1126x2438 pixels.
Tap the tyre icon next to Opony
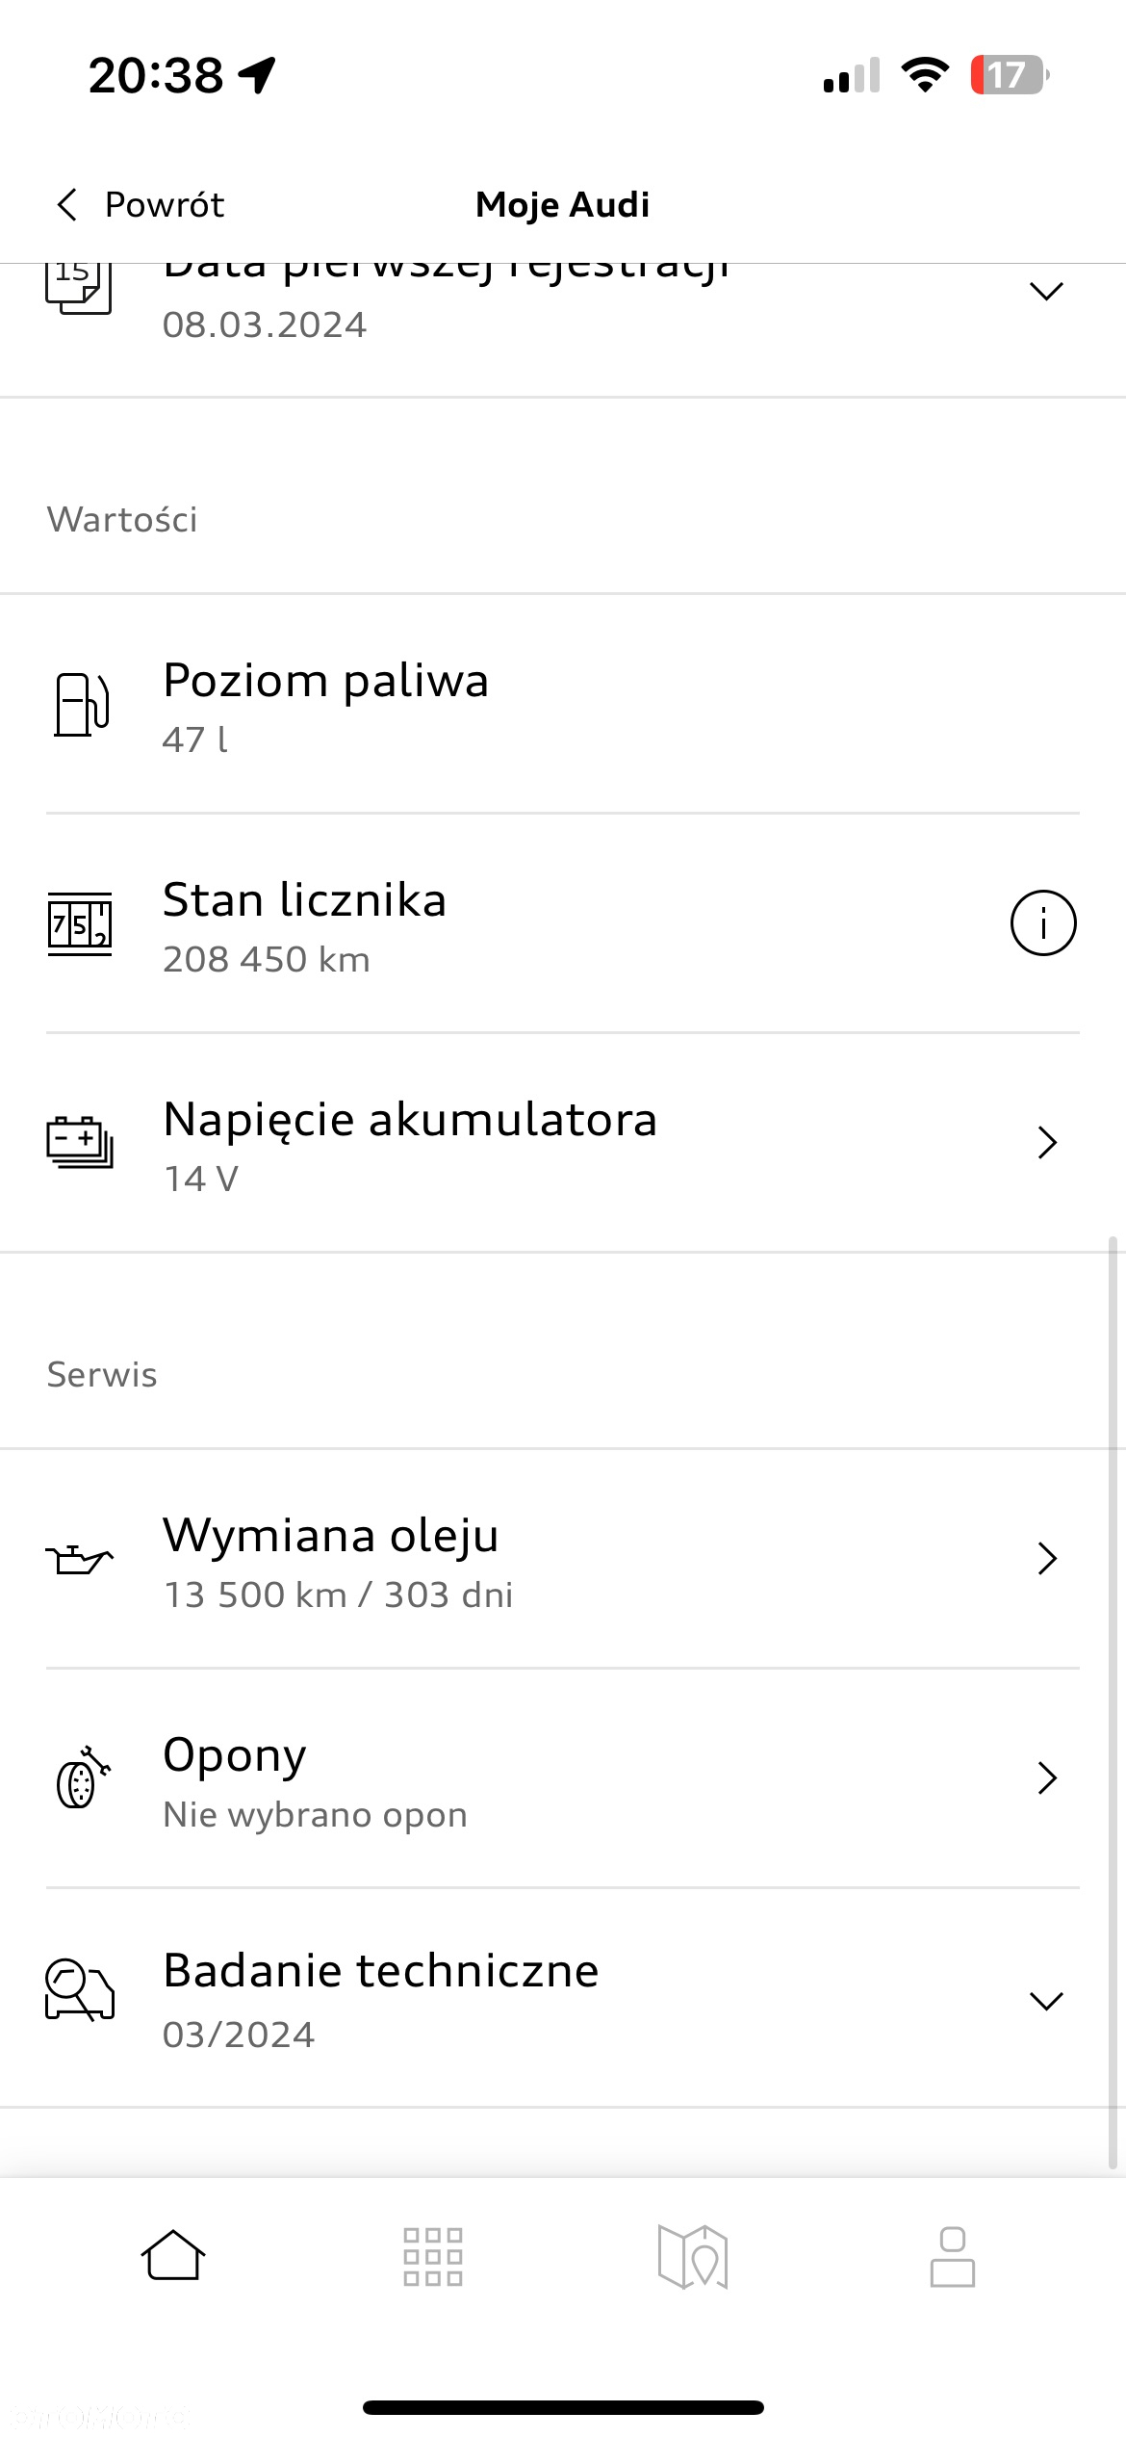pos(83,1777)
